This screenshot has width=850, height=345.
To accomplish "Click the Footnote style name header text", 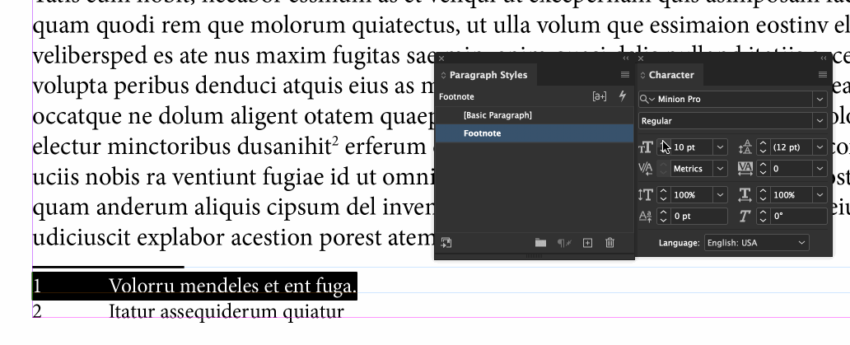I will 456,96.
